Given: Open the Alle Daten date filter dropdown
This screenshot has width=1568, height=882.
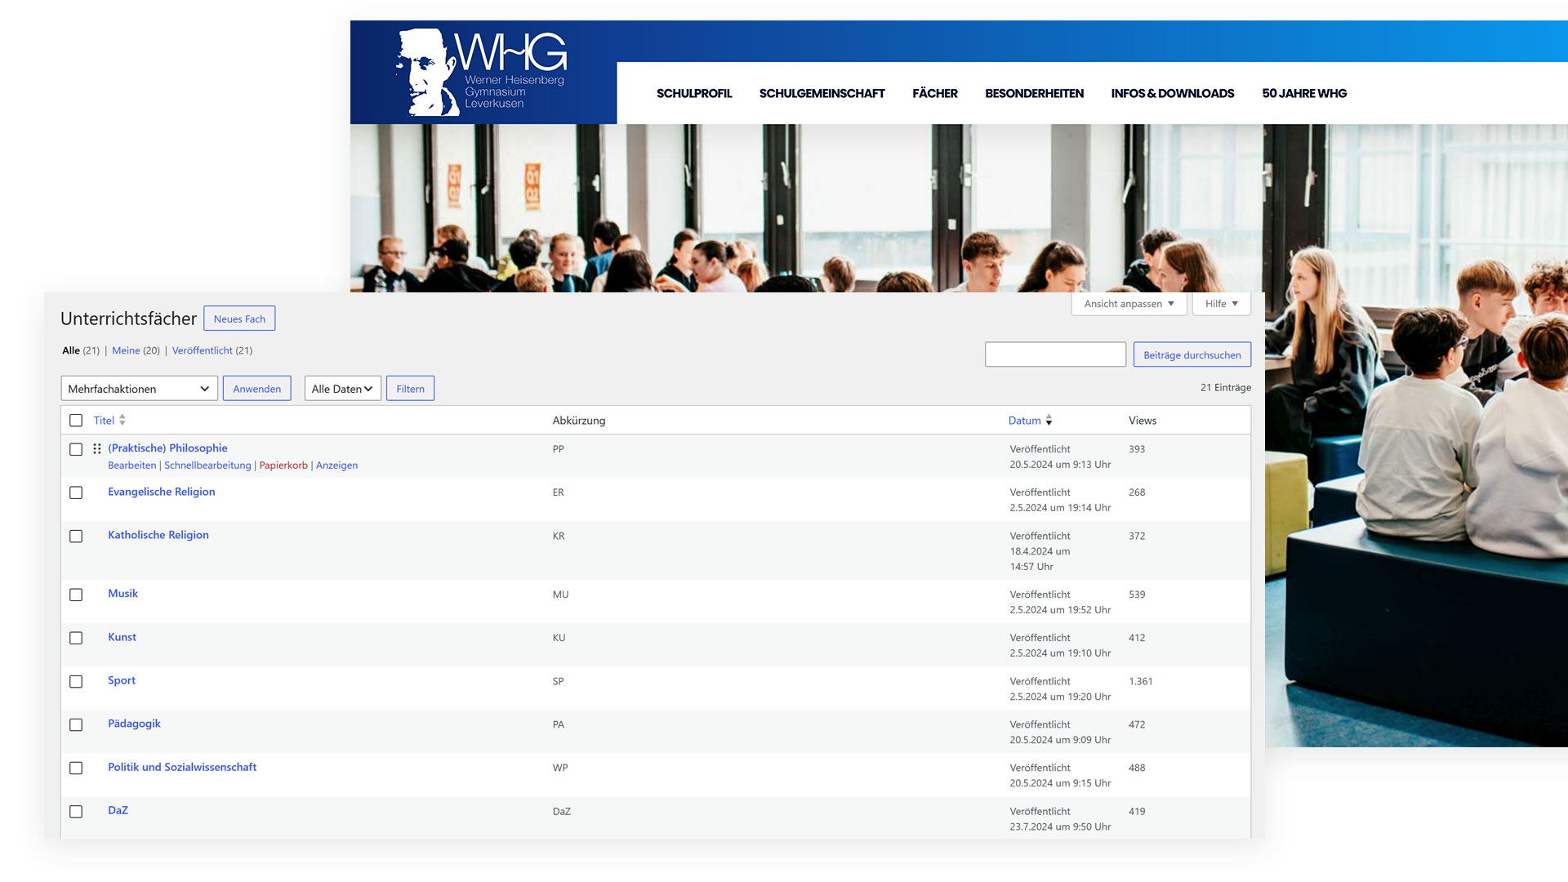Looking at the screenshot, I should (x=342, y=389).
